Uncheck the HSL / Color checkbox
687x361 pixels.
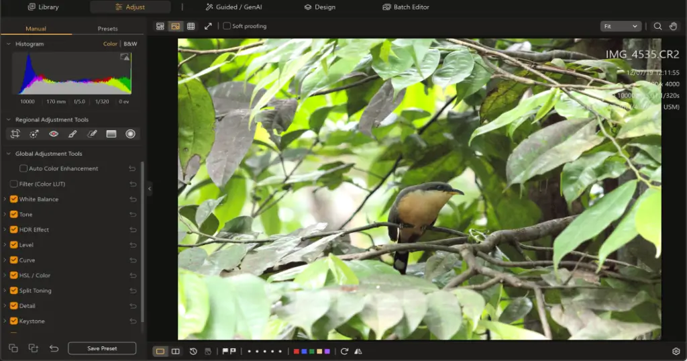tap(14, 275)
